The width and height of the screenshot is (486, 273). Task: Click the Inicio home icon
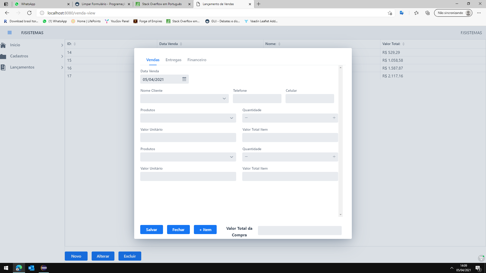pos(3,45)
